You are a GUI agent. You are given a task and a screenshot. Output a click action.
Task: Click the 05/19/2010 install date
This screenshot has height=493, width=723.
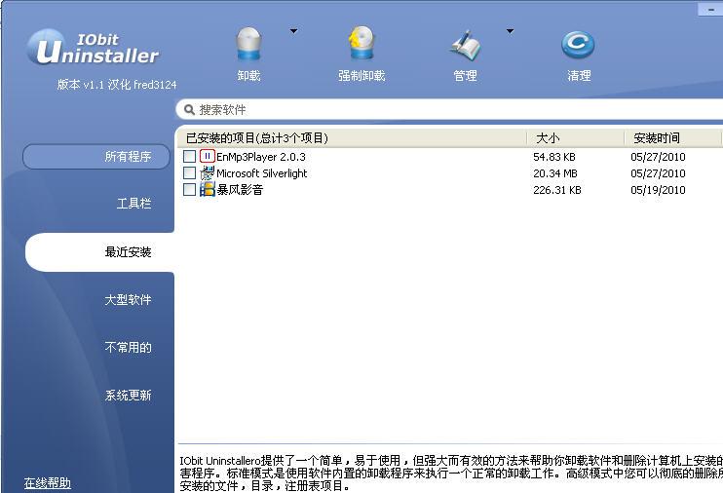(658, 190)
